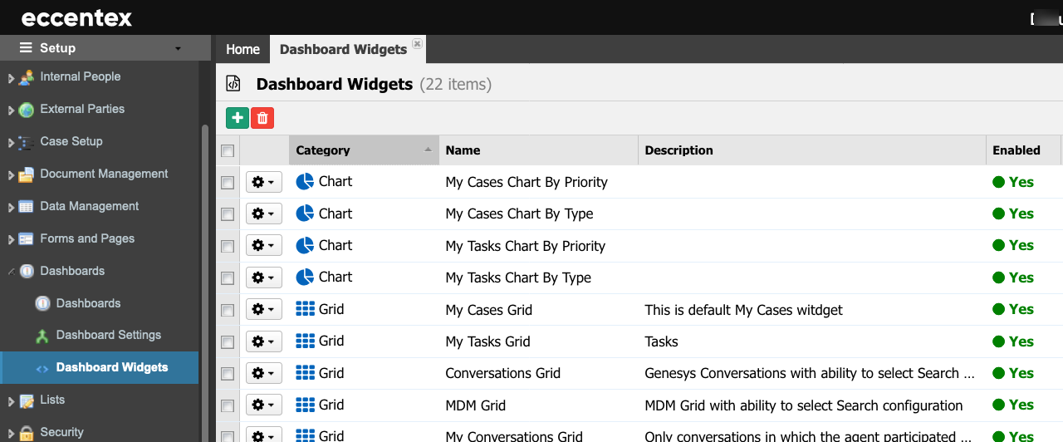This screenshot has height=442, width=1063.
Task: Check the My Tasks Grid row checkbox
Action: [x=228, y=341]
